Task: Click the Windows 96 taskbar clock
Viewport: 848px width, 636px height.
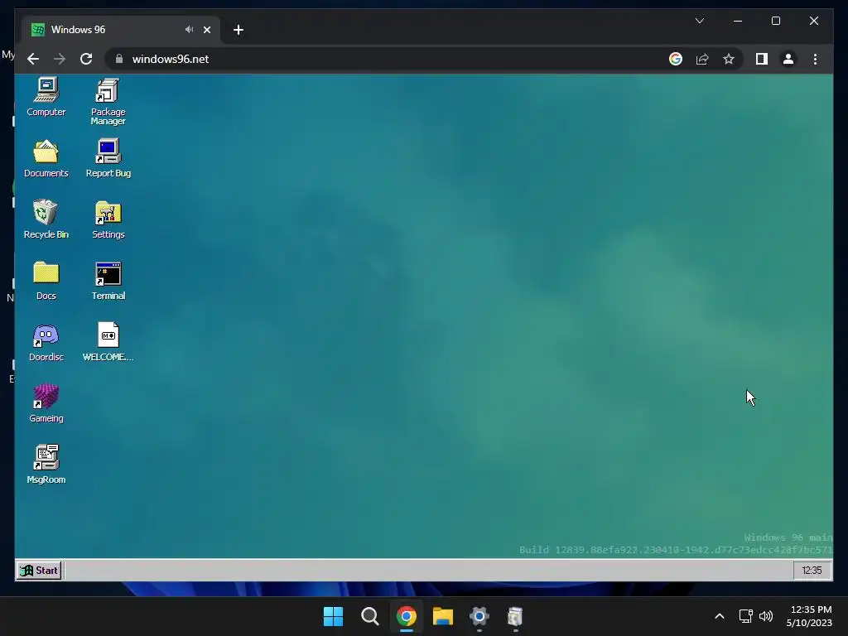Action: [x=812, y=570]
